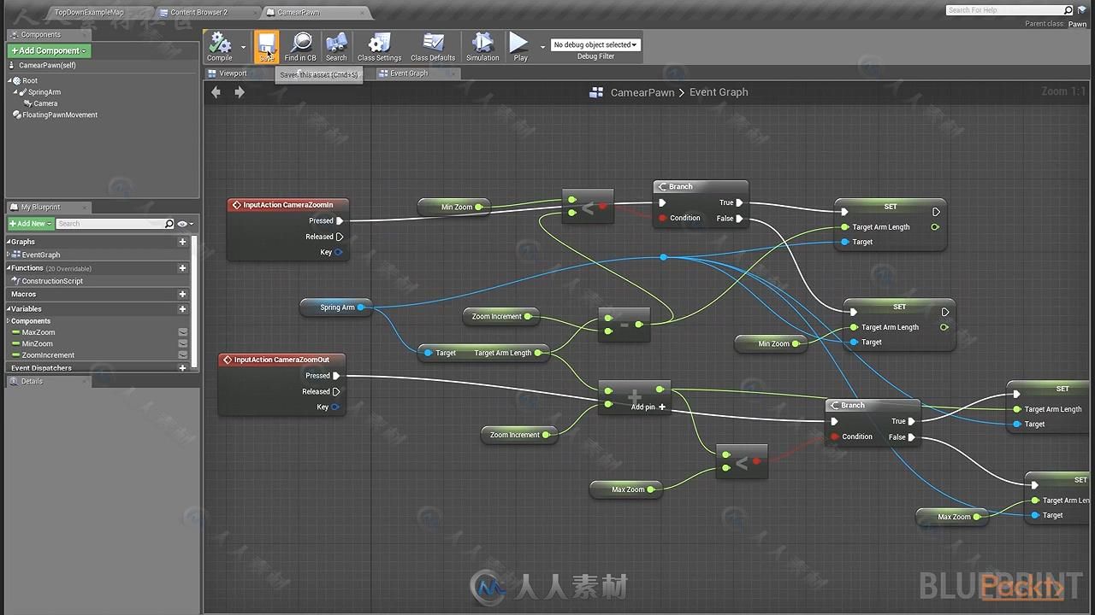The image size is (1095, 615).
Task: Click the Spring Arm variable node
Action: [x=335, y=307]
